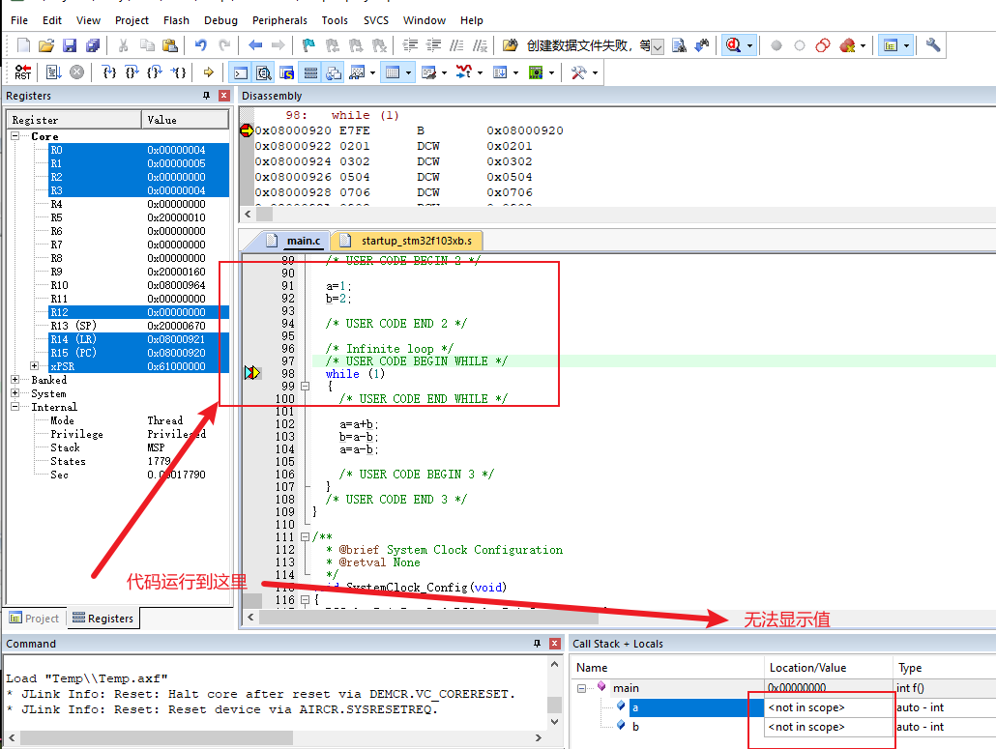
Task: Close the Registers panel
Action: tap(224, 96)
